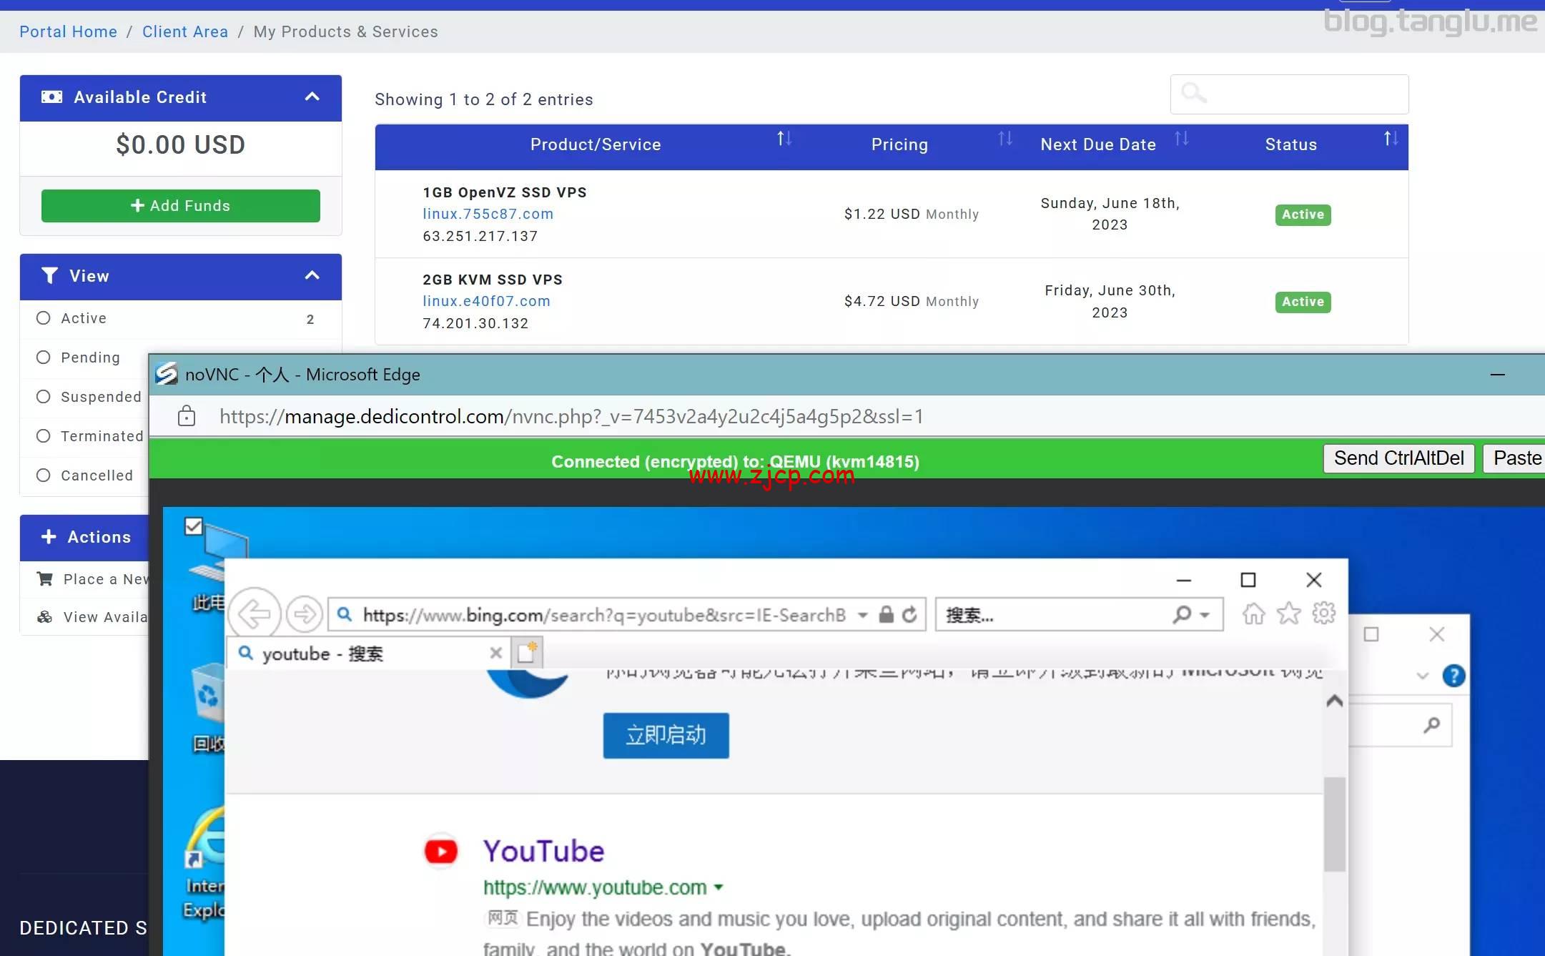Select the Active filter radio button
This screenshot has height=956, width=1545.
point(44,318)
